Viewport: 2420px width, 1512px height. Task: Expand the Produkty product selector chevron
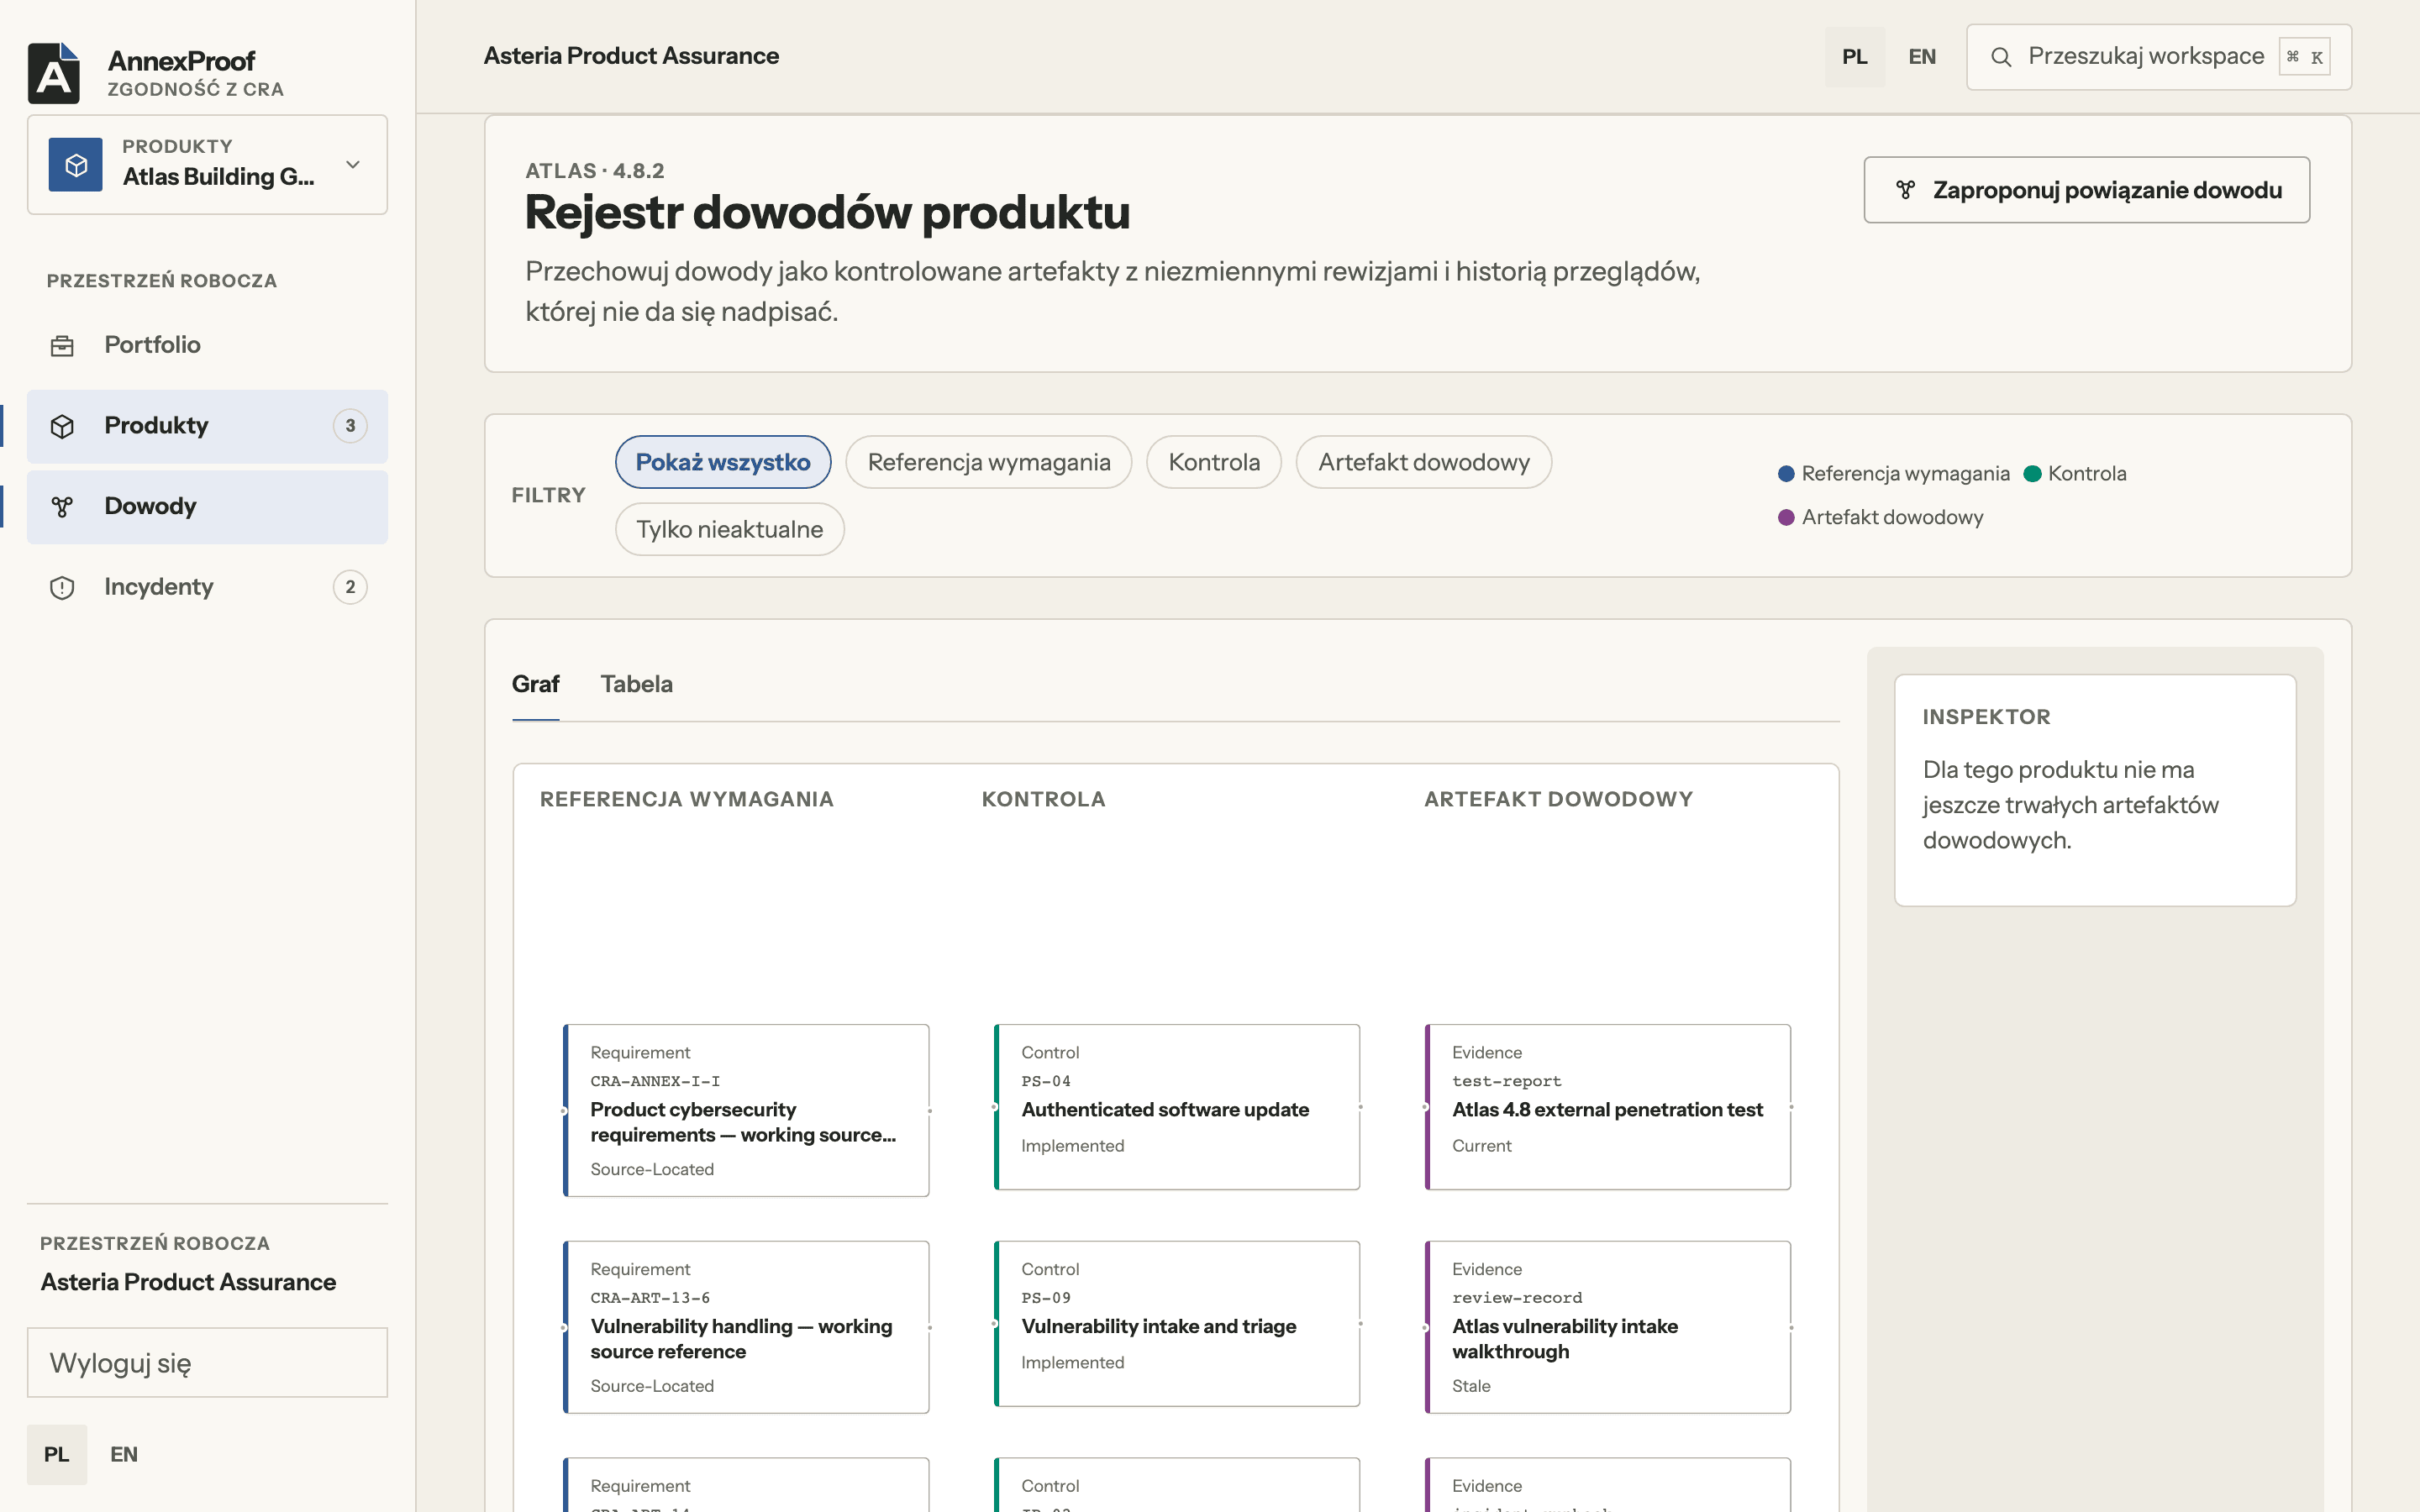coord(353,164)
